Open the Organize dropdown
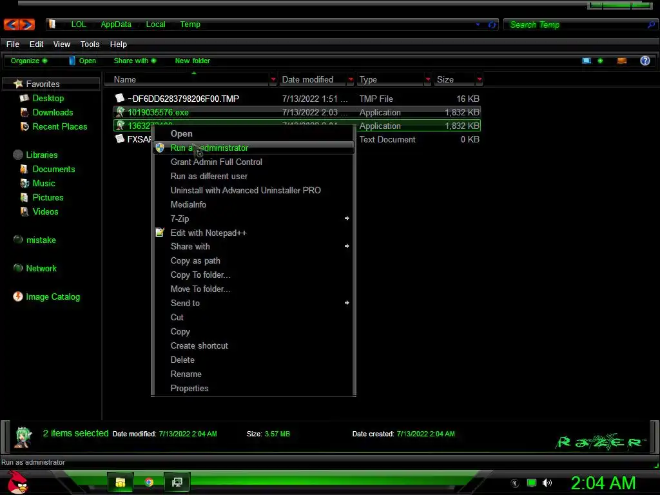Screen dimensions: 660x495 pyautogui.click(x=28, y=61)
